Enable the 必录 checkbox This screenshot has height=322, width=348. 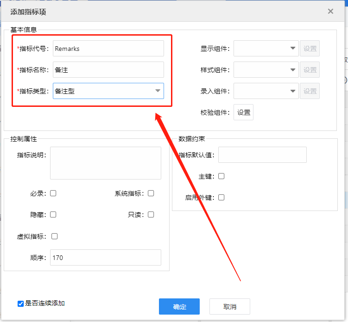(x=53, y=193)
